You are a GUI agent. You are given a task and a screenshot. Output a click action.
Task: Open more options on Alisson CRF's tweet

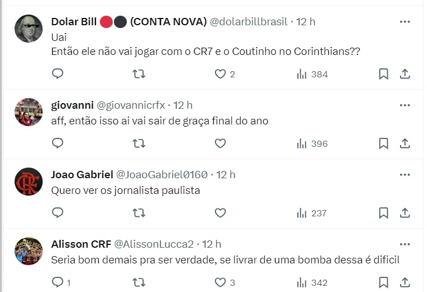(x=405, y=244)
